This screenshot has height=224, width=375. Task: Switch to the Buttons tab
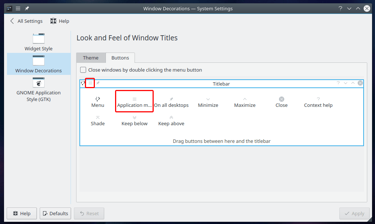click(x=120, y=58)
